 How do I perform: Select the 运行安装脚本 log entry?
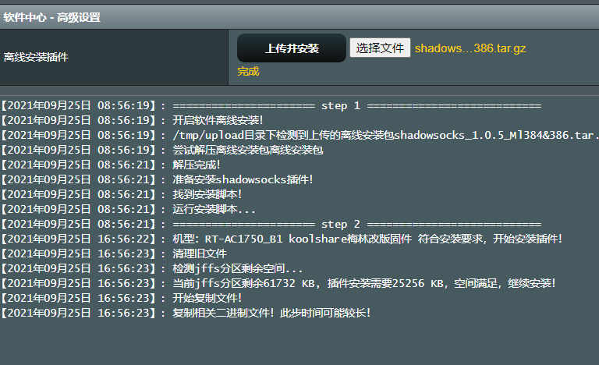[x=214, y=209]
